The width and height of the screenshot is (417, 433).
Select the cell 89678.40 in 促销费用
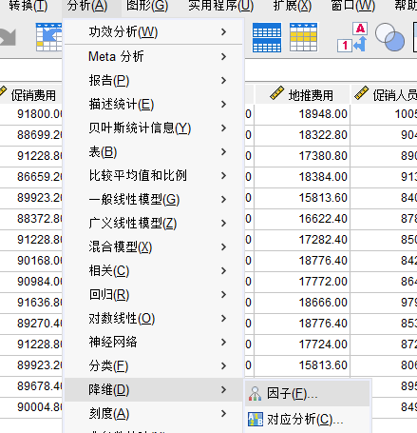coord(31,386)
